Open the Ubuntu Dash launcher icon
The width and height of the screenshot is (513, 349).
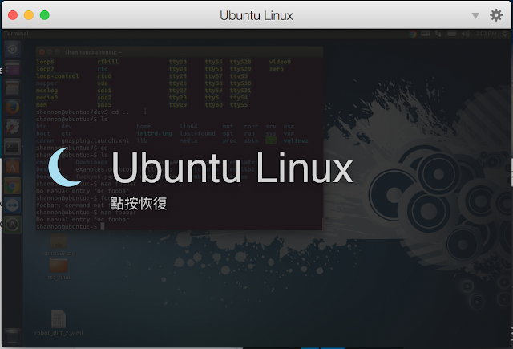tap(13, 49)
